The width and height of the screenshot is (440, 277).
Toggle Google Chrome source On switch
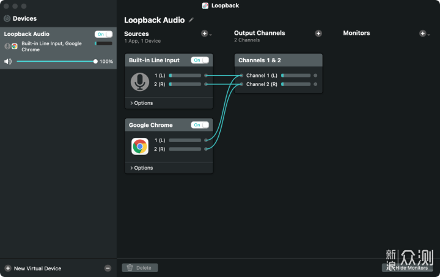point(200,125)
